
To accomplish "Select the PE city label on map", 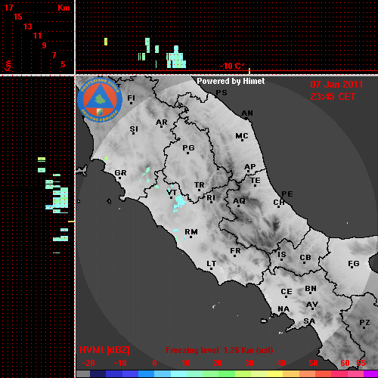I will coord(287,194).
